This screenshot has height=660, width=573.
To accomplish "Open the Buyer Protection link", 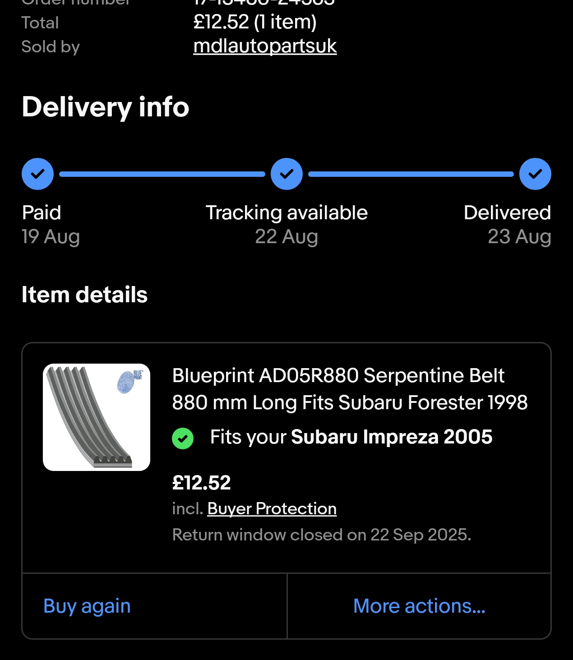I will 272,509.
